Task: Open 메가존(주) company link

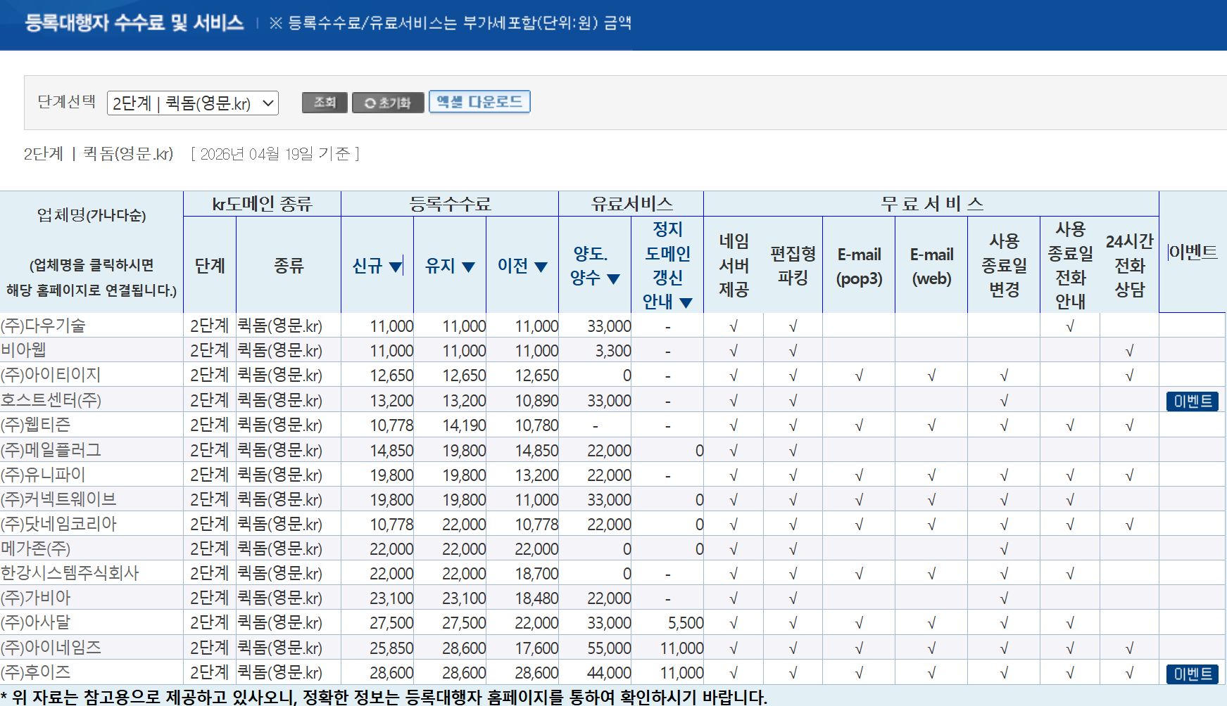Action: coord(36,548)
